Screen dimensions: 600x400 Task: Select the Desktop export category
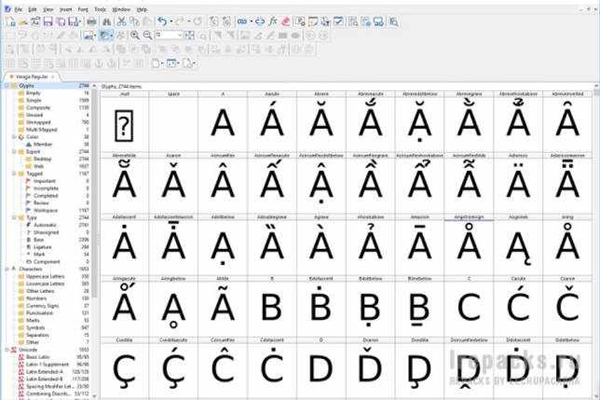pyautogui.click(x=42, y=159)
